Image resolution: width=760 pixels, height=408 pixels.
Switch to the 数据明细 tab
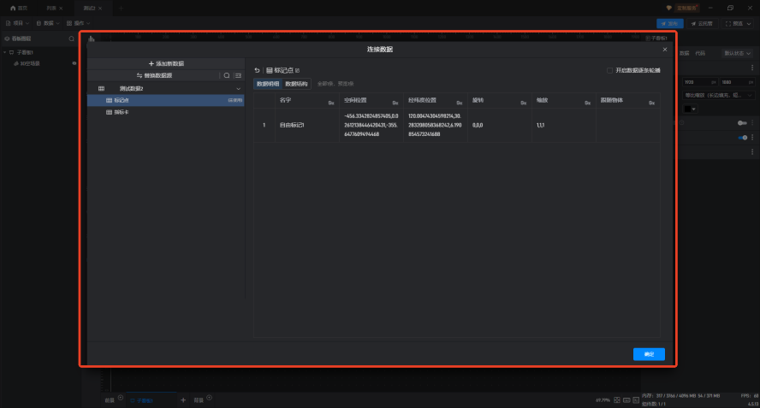click(x=268, y=84)
